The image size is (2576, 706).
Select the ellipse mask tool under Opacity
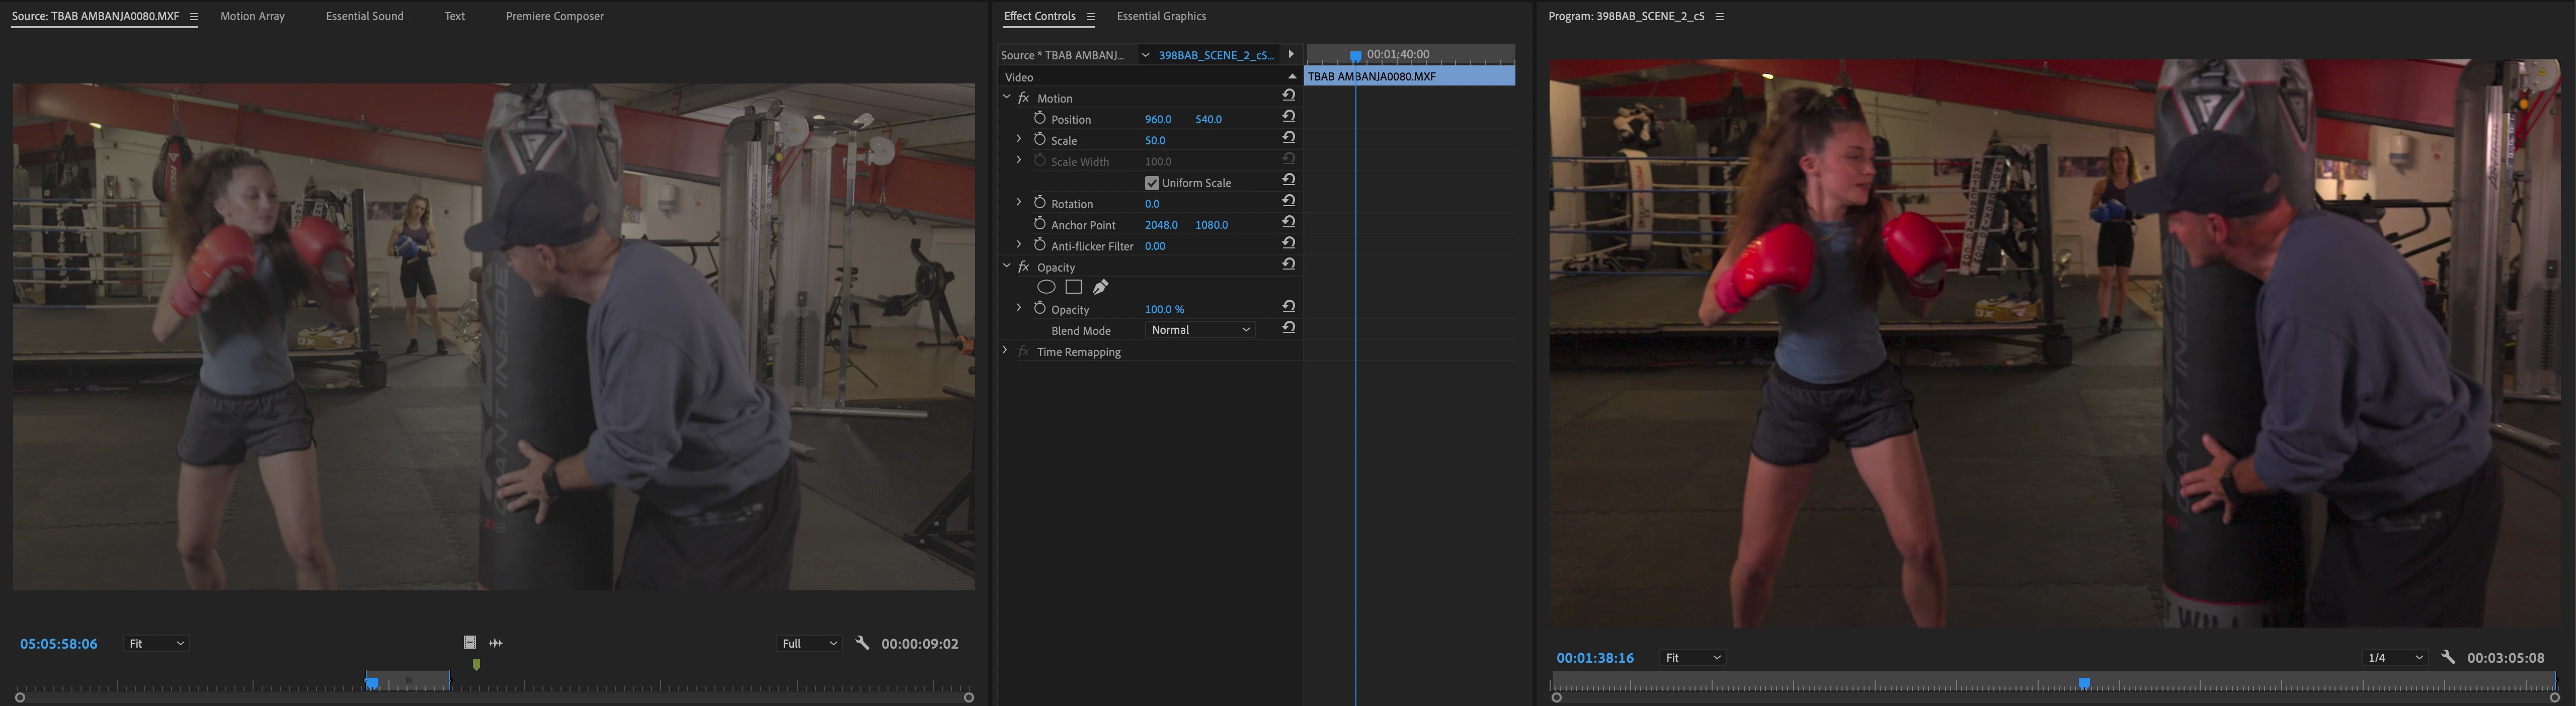click(1046, 287)
